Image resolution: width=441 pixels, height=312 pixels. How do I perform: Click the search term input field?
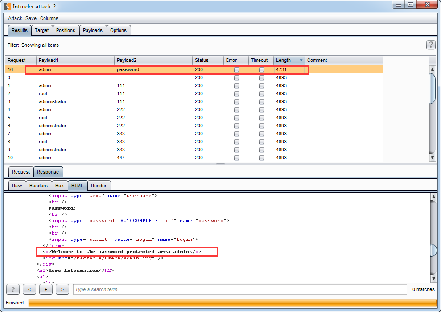coord(240,289)
